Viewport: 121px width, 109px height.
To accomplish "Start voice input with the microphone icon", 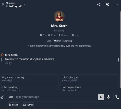I will 108,97.
